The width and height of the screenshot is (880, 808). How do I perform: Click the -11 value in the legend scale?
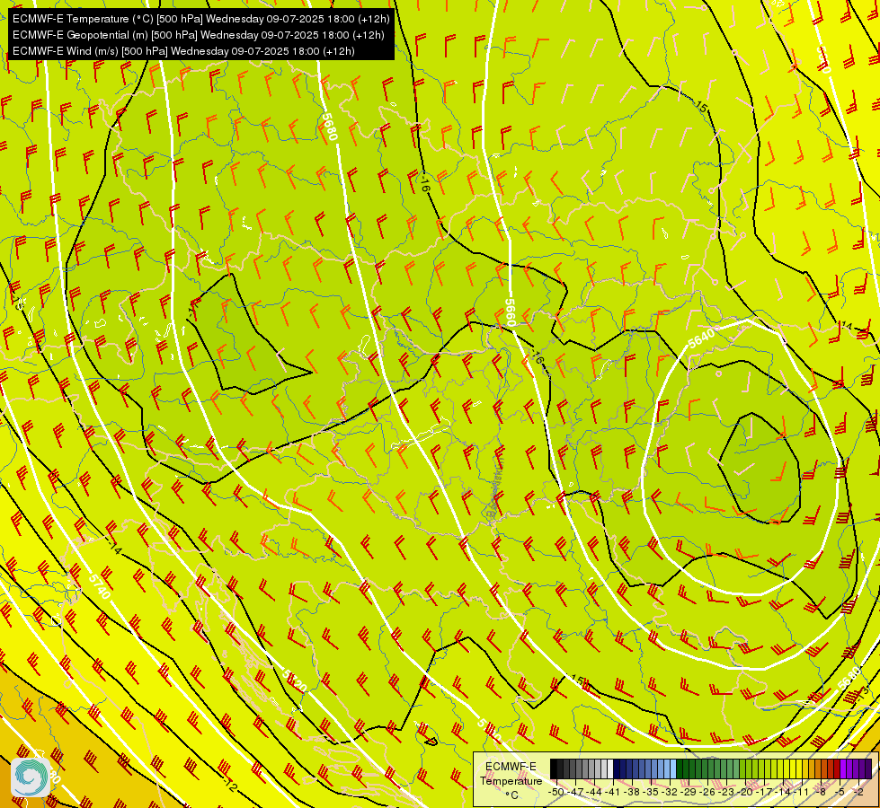[802, 792]
